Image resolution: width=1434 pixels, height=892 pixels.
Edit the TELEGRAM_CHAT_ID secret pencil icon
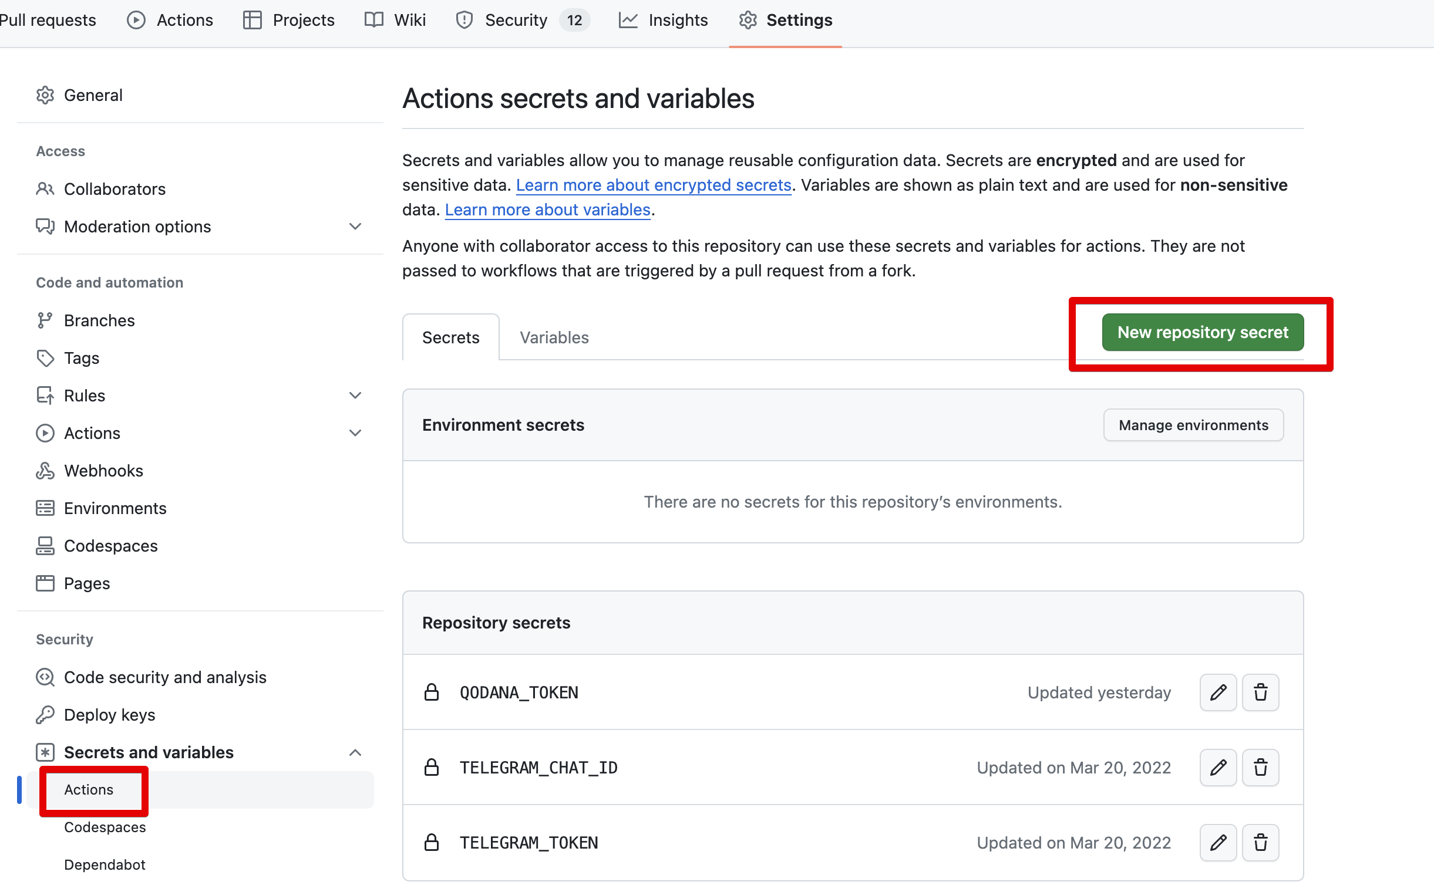pos(1217,767)
